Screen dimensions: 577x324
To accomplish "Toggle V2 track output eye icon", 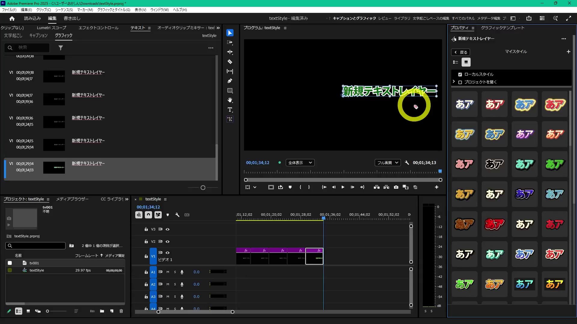I will coord(168,241).
